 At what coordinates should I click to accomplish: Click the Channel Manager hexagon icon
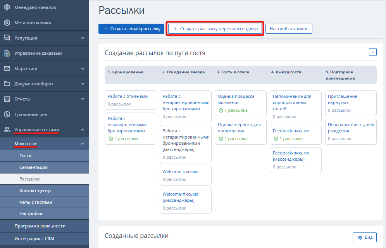tap(7, 7)
